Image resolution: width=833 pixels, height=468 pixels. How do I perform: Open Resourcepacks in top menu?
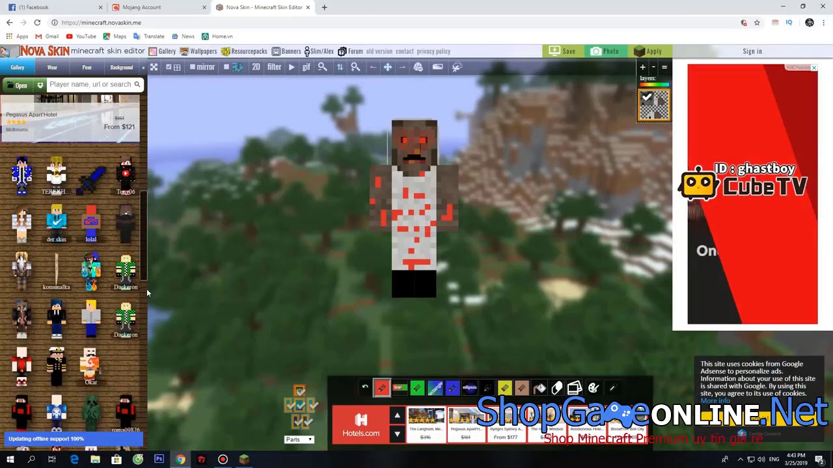[244, 51]
